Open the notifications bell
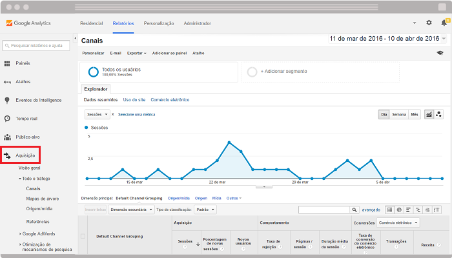Viewport: 452px width, 258px height. (444, 23)
